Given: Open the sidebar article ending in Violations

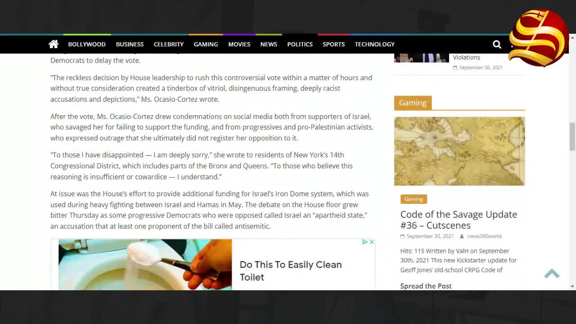Looking at the screenshot, I should point(466,57).
